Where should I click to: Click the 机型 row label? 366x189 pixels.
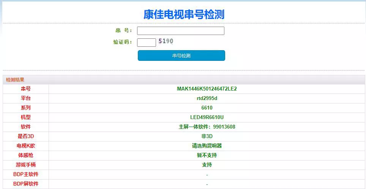(26, 118)
